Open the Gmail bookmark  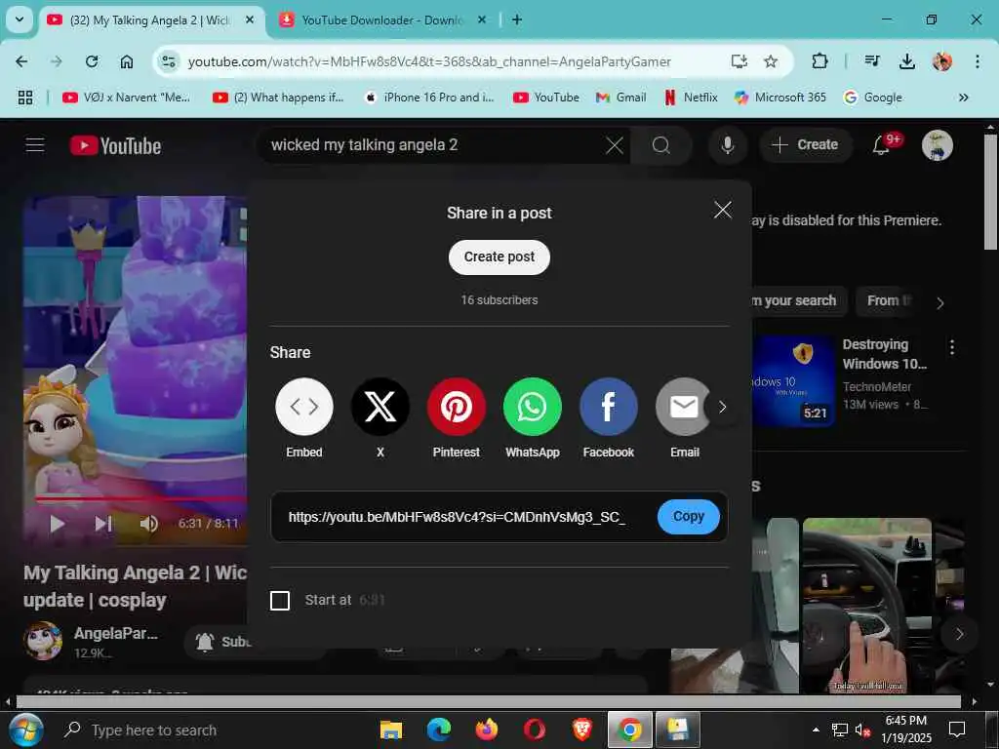click(621, 98)
